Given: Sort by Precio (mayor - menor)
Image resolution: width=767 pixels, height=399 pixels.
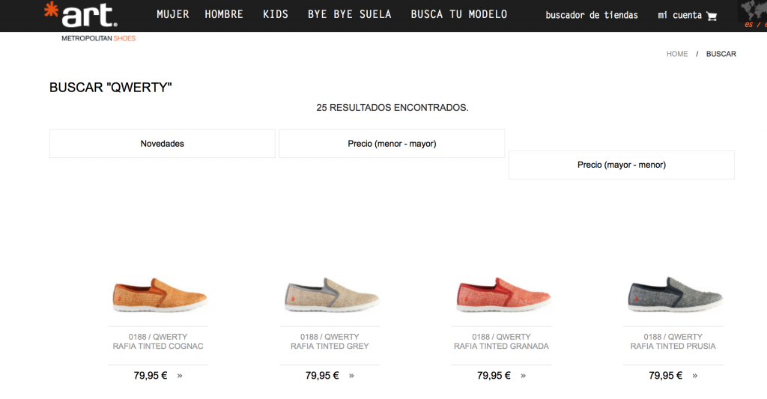Looking at the screenshot, I should 621,165.
